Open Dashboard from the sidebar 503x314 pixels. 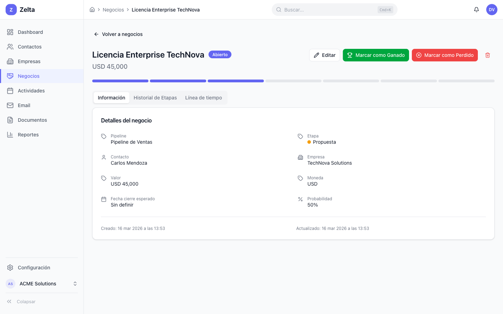click(30, 32)
